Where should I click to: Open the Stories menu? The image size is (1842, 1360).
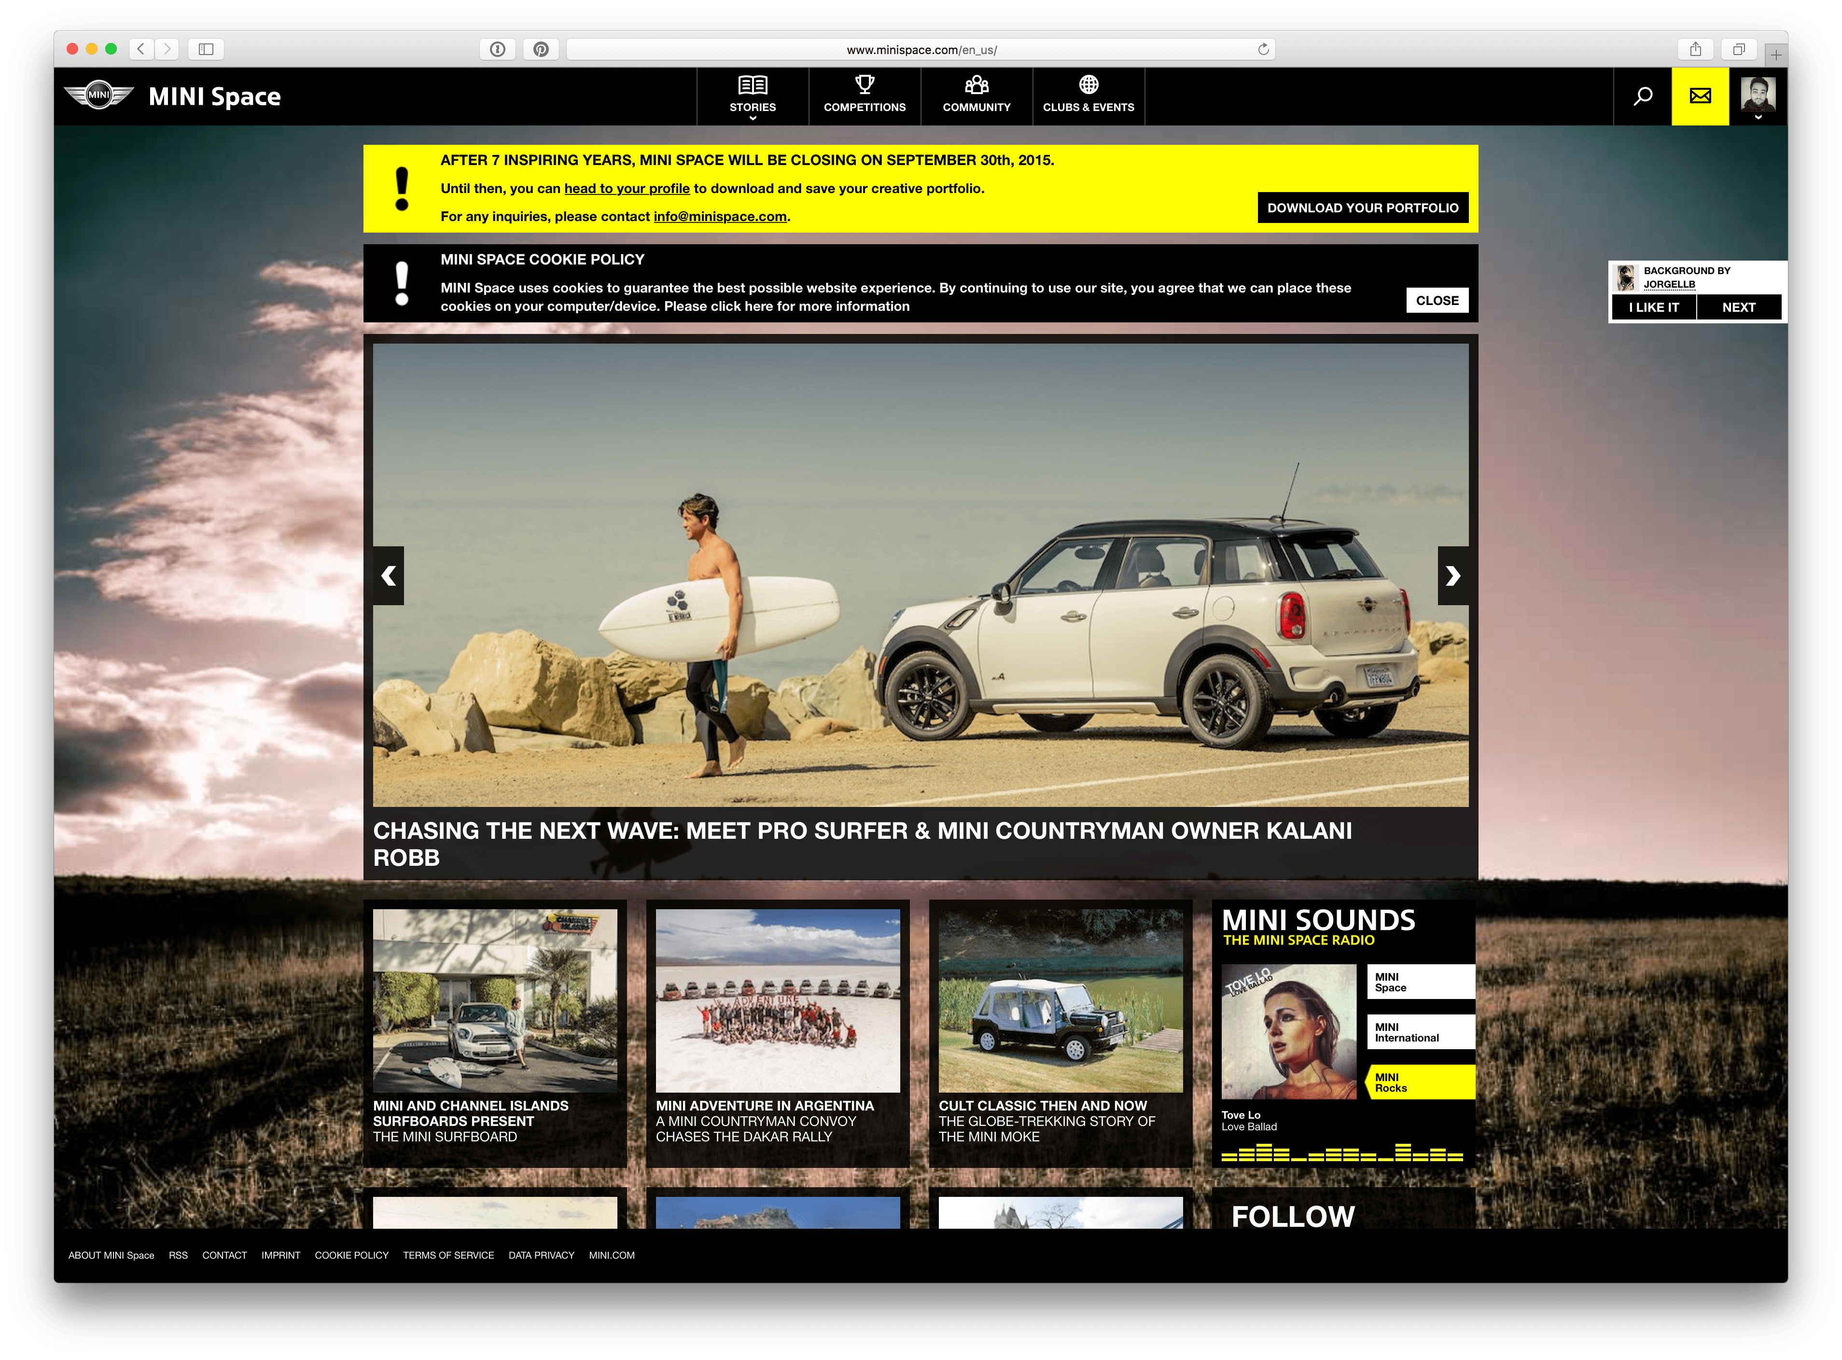tap(753, 97)
